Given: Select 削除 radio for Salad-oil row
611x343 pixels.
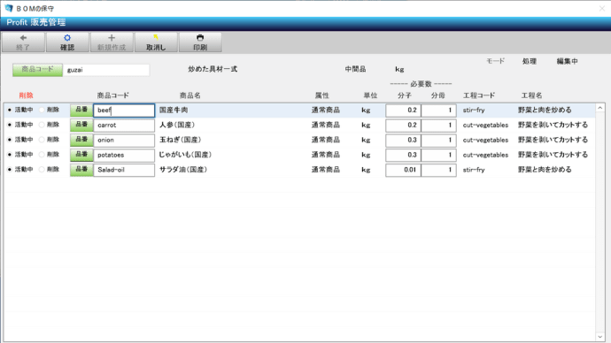Looking at the screenshot, I should tap(42, 170).
